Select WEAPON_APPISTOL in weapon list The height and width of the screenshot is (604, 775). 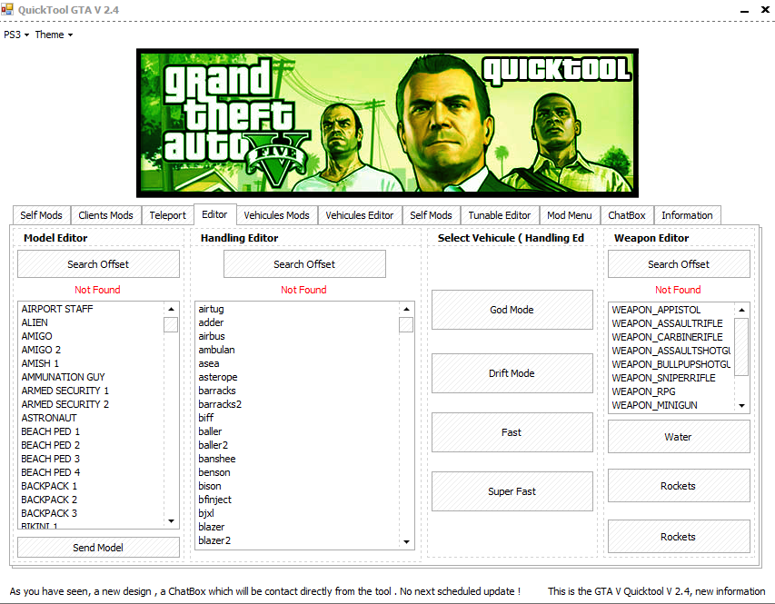(671, 310)
